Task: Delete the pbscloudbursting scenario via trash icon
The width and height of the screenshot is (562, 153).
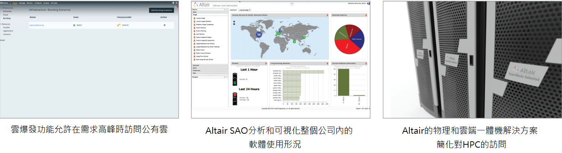Action: tap(164, 25)
